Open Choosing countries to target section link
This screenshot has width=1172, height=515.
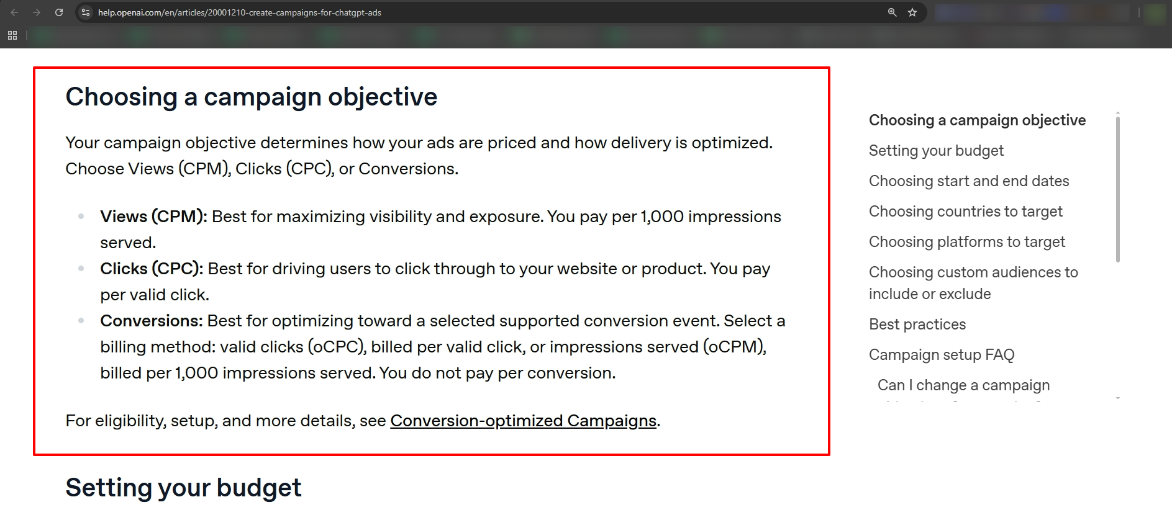click(966, 212)
